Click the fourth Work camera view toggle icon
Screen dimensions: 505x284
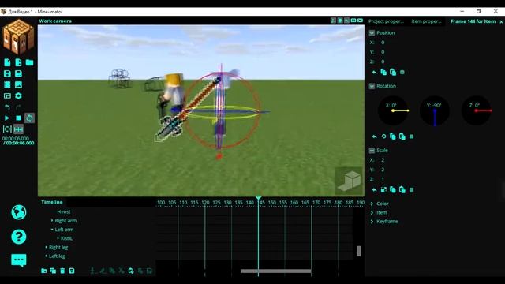coord(353,21)
